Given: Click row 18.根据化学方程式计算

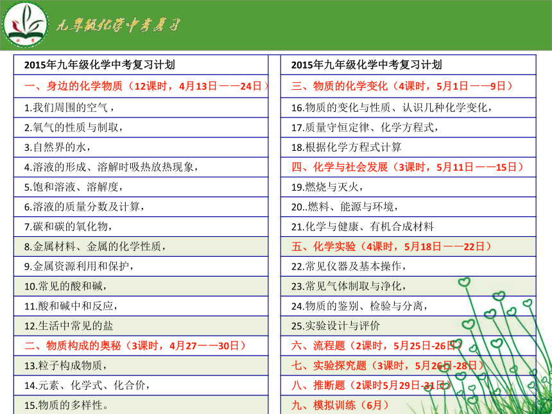Looking at the screenshot, I should [408, 147].
